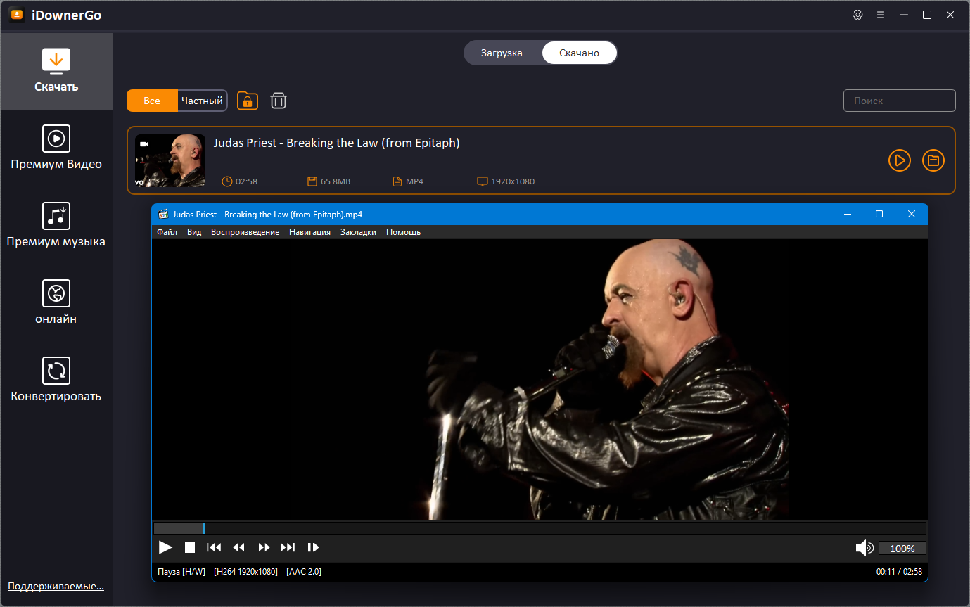Click the video frame in the player
This screenshot has height=607, width=970.
coord(540,380)
